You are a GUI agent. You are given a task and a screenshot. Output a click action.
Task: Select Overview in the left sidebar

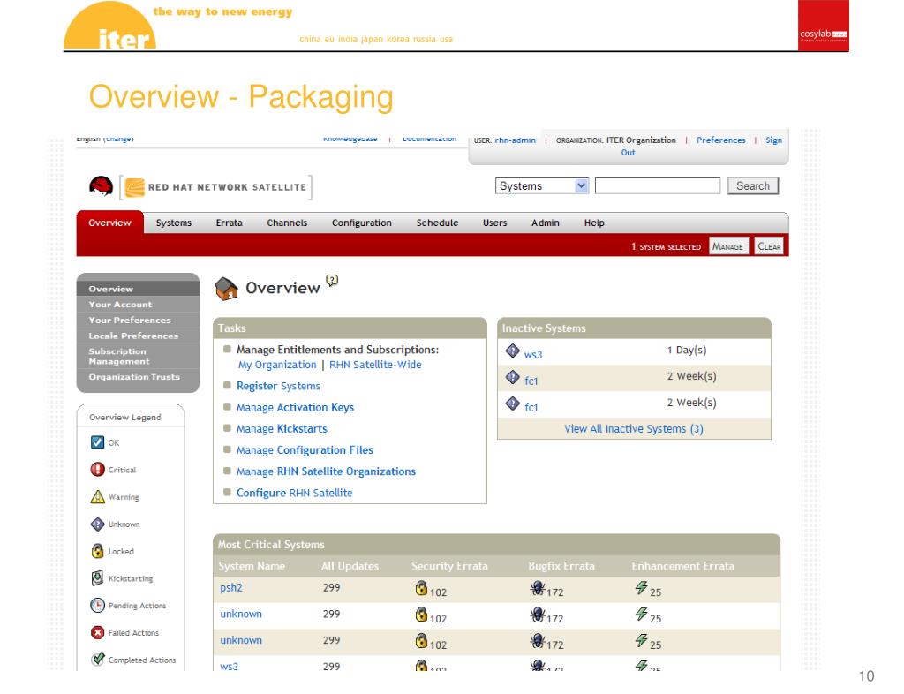click(138, 289)
